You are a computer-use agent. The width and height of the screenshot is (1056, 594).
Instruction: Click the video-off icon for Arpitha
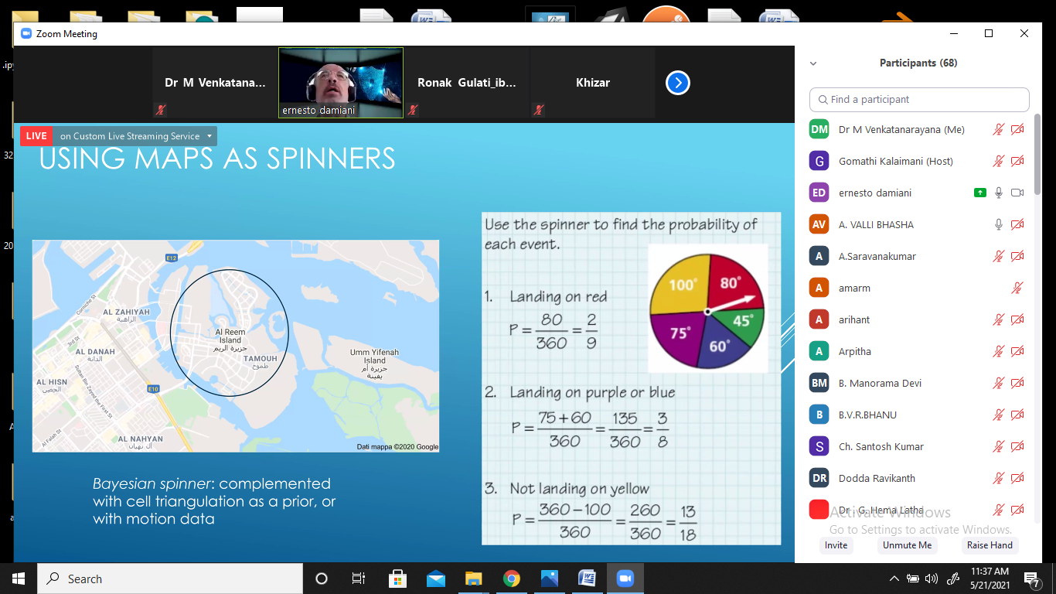click(x=1017, y=352)
